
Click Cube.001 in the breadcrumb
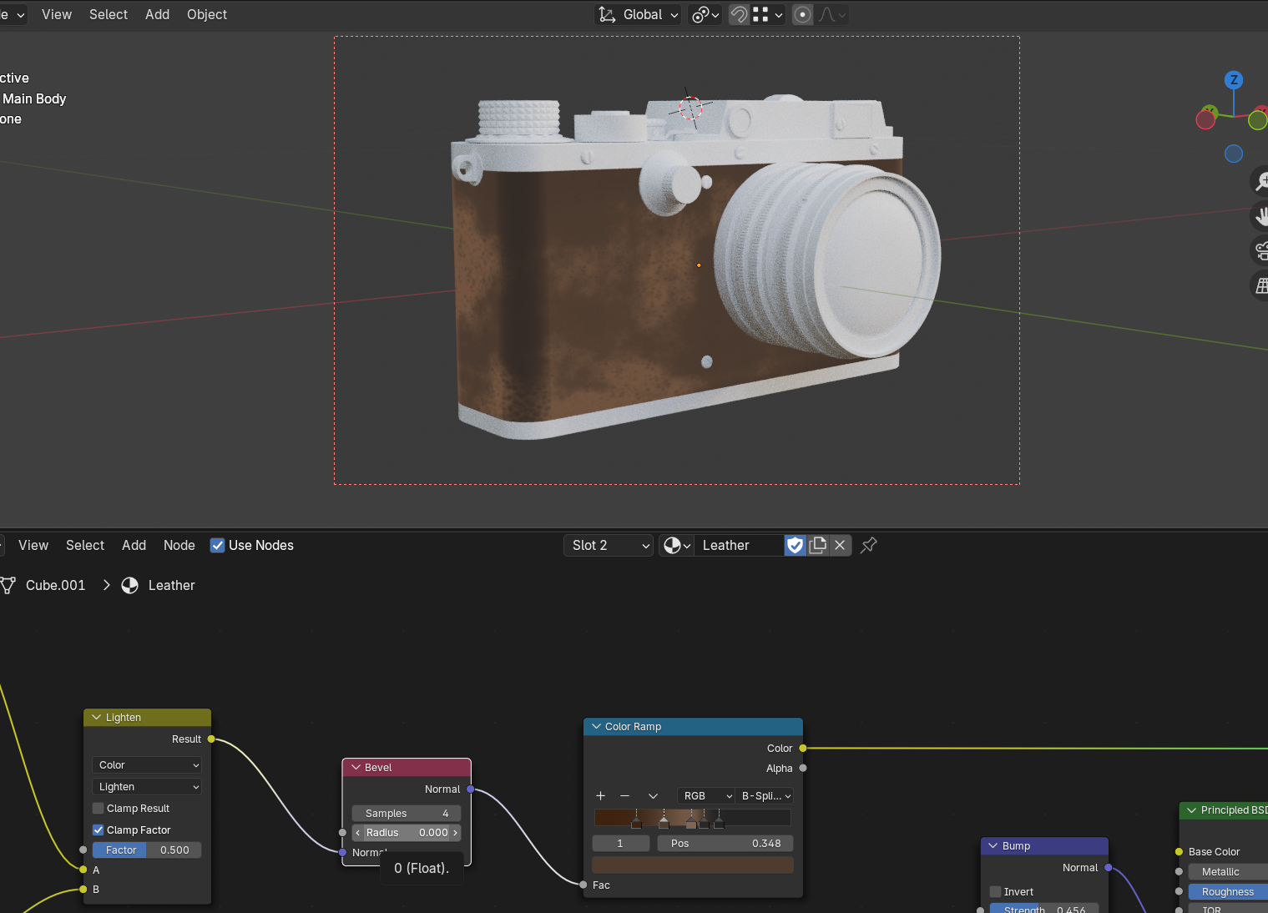(56, 585)
